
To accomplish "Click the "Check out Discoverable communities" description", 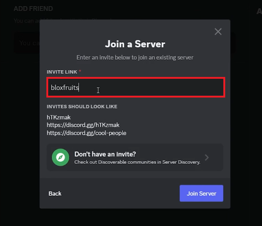I will point(137,162).
